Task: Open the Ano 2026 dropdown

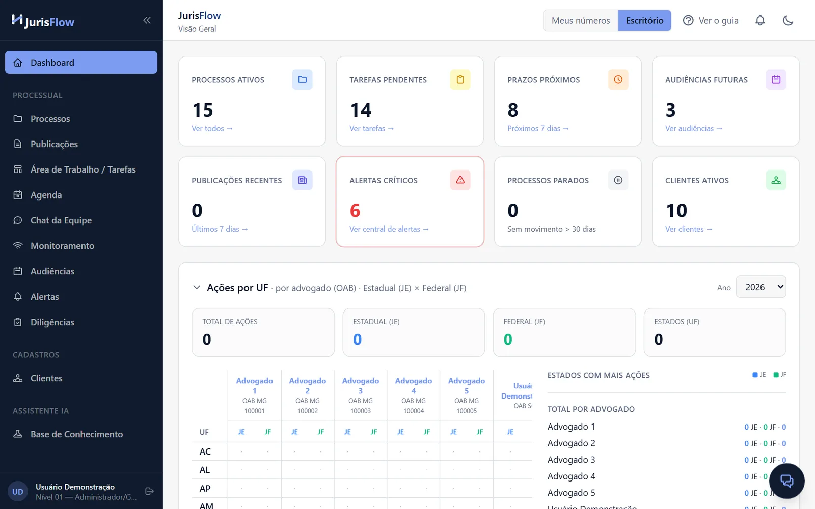Action: pyautogui.click(x=761, y=287)
